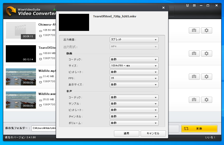The height and width of the screenshot is (145, 224).
Task: Click the 保存先フォルダー path field
Action: pos(44,128)
